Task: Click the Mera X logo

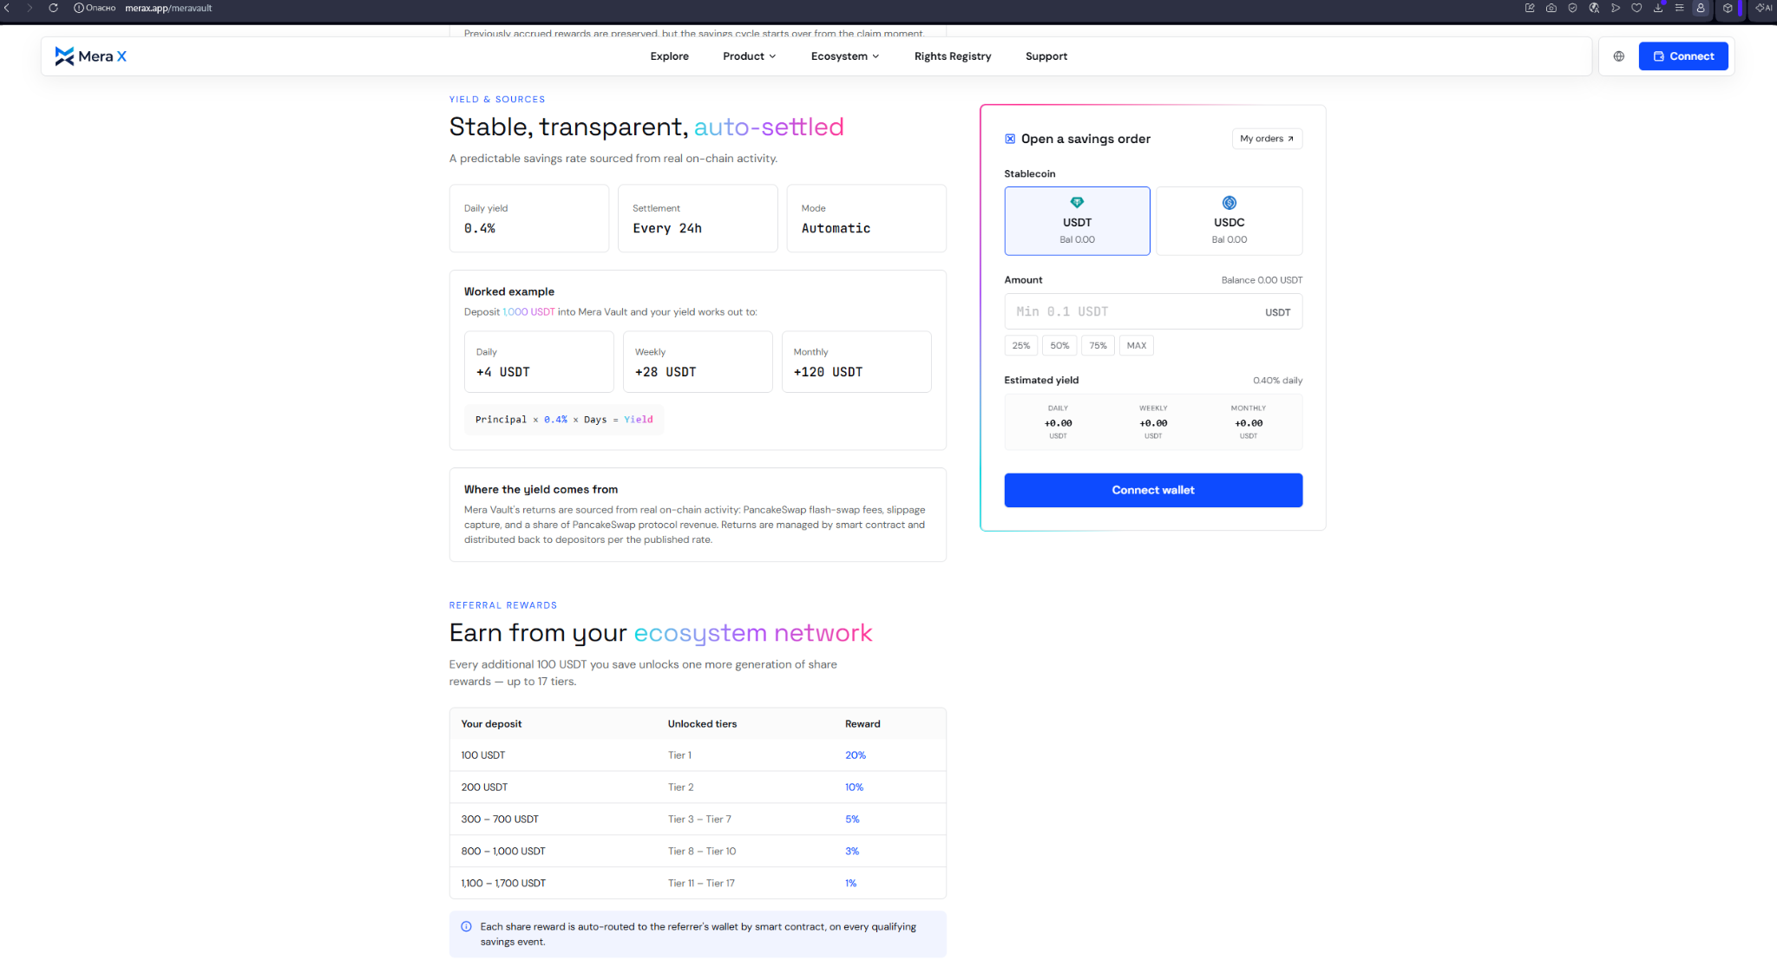Action: tap(90, 56)
